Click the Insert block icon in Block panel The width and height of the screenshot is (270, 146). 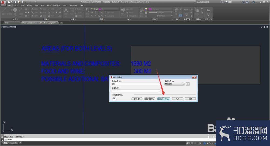pos(123,10)
